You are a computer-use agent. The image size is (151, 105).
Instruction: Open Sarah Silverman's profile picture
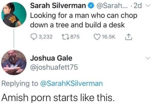coord(14,15)
